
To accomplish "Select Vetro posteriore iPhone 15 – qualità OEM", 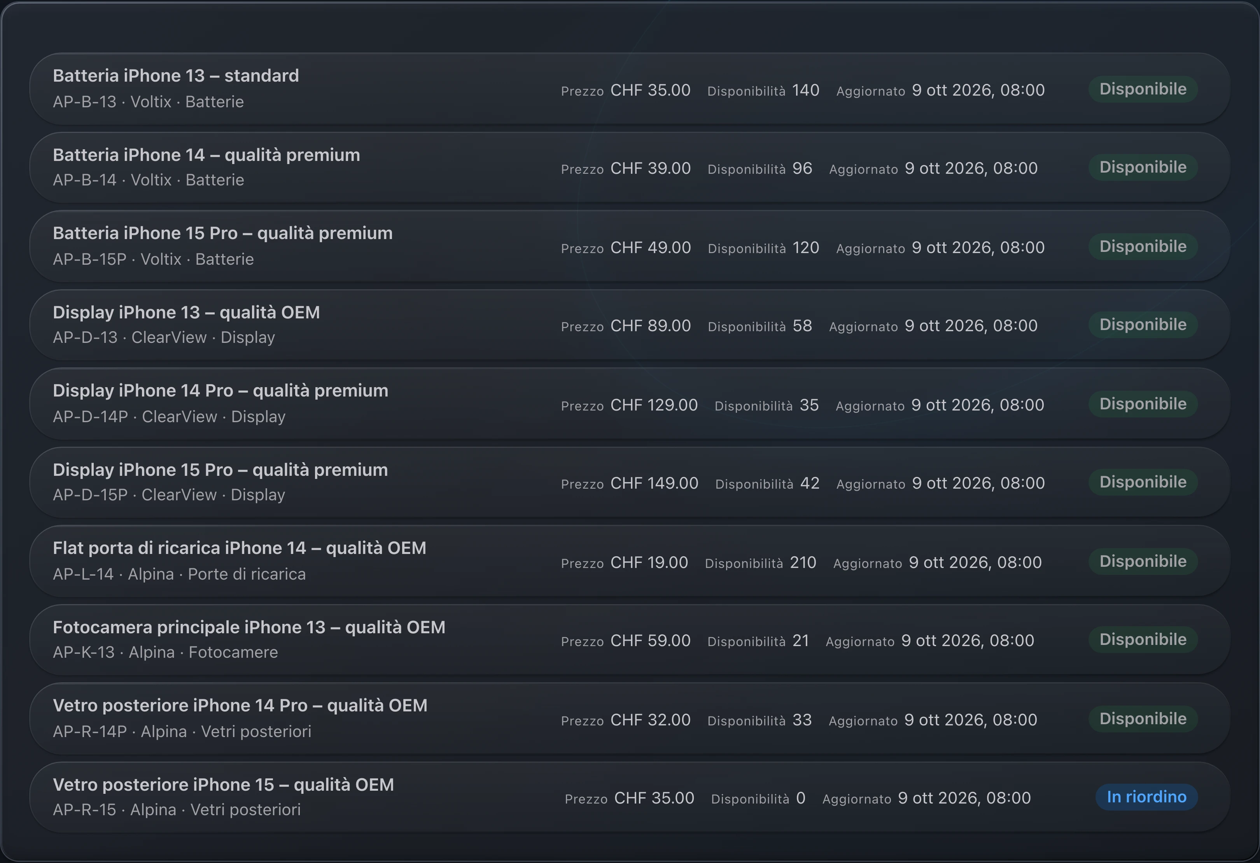I will tap(630, 797).
